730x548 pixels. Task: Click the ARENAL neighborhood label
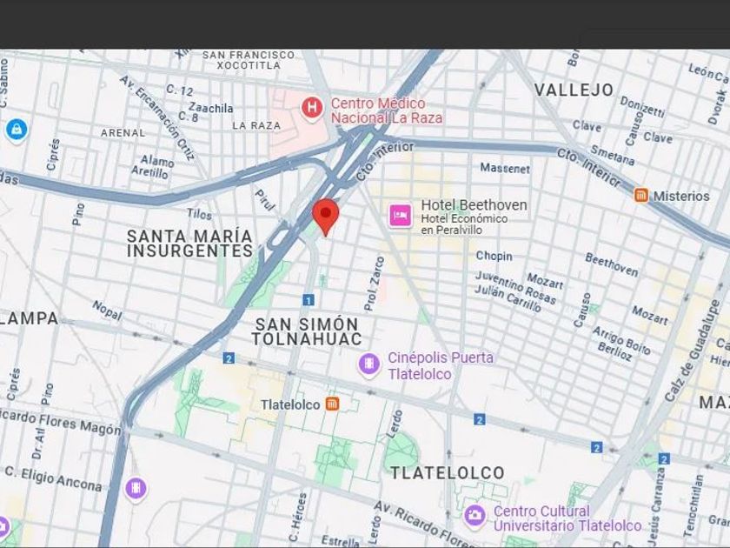point(123,133)
